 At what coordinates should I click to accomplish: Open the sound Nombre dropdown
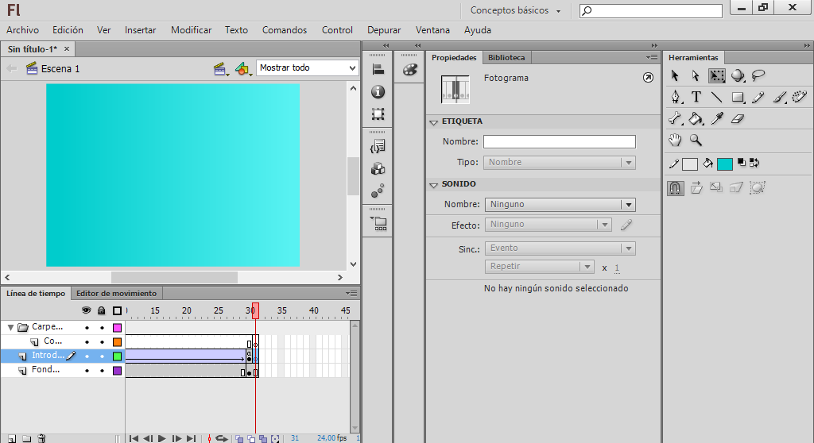(x=560, y=204)
